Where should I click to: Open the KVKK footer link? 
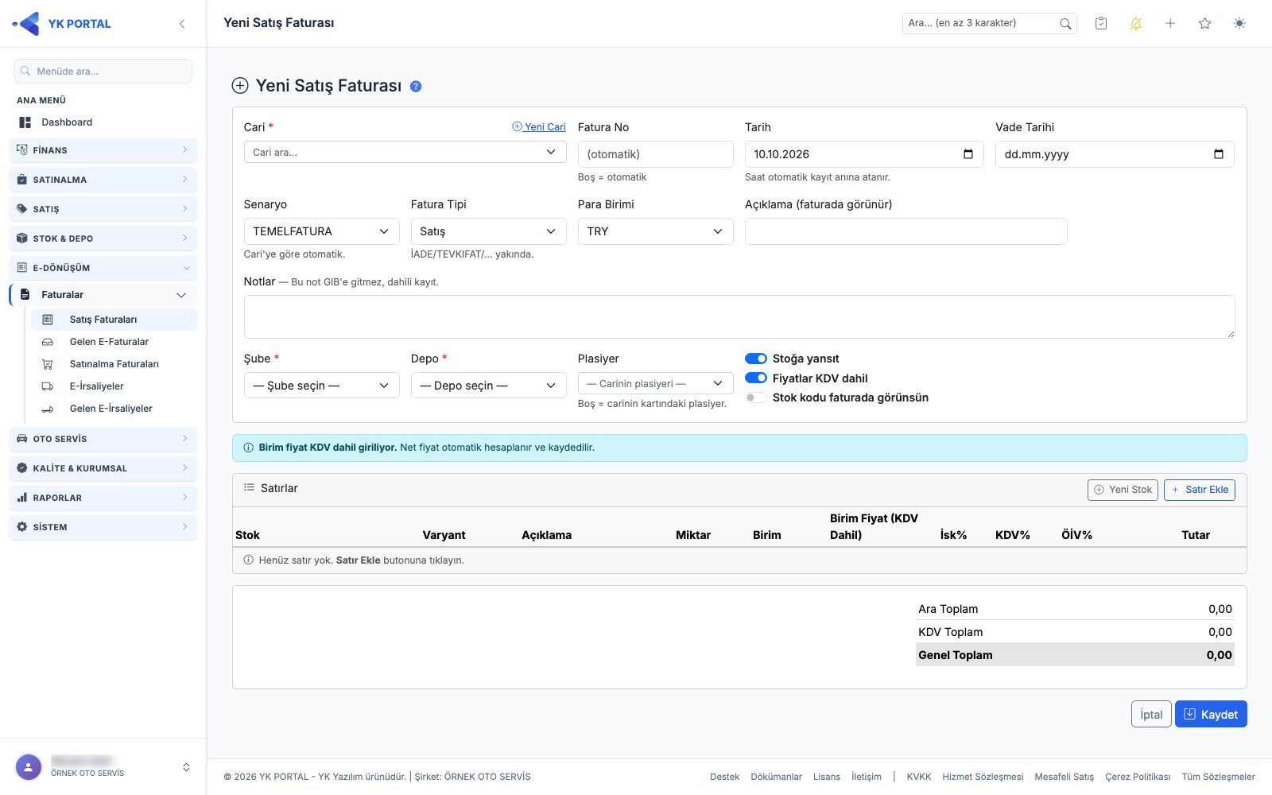[x=919, y=777]
